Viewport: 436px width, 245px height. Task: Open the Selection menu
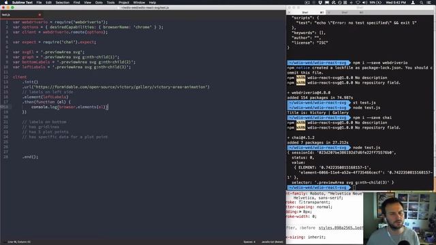62,3
